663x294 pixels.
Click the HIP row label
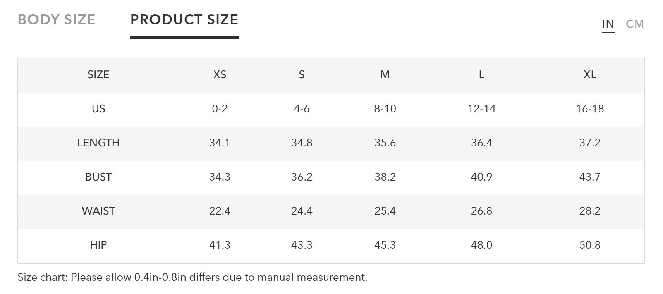98,245
